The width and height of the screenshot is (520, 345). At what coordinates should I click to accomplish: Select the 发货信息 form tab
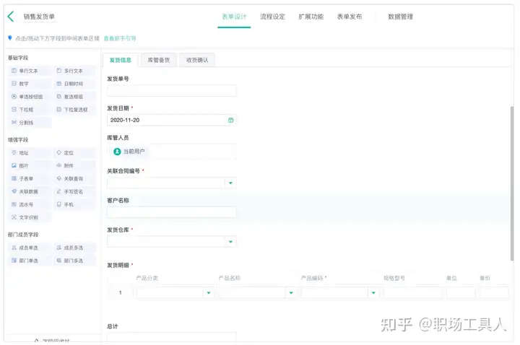121,60
